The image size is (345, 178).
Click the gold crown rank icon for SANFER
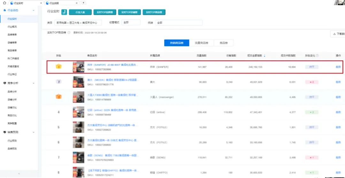click(58, 67)
